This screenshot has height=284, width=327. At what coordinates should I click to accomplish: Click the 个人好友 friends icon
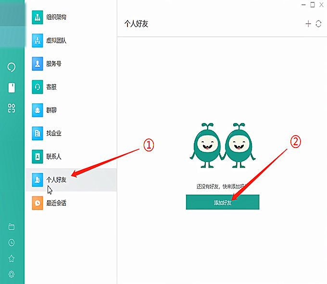click(38, 180)
